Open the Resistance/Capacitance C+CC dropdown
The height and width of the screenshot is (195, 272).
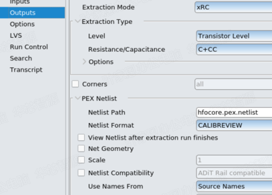234,49
